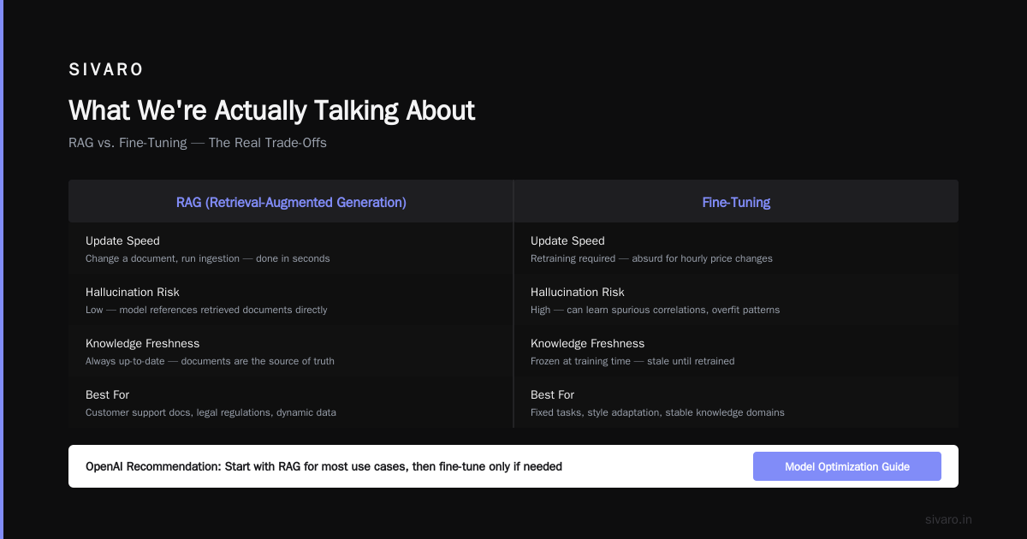Select the Fine-Tuning column header
The height and width of the screenshot is (539, 1027).
(x=736, y=202)
